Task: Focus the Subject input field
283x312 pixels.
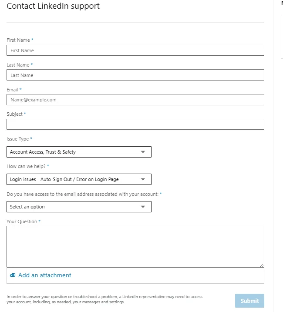Action: [x=135, y=124]
